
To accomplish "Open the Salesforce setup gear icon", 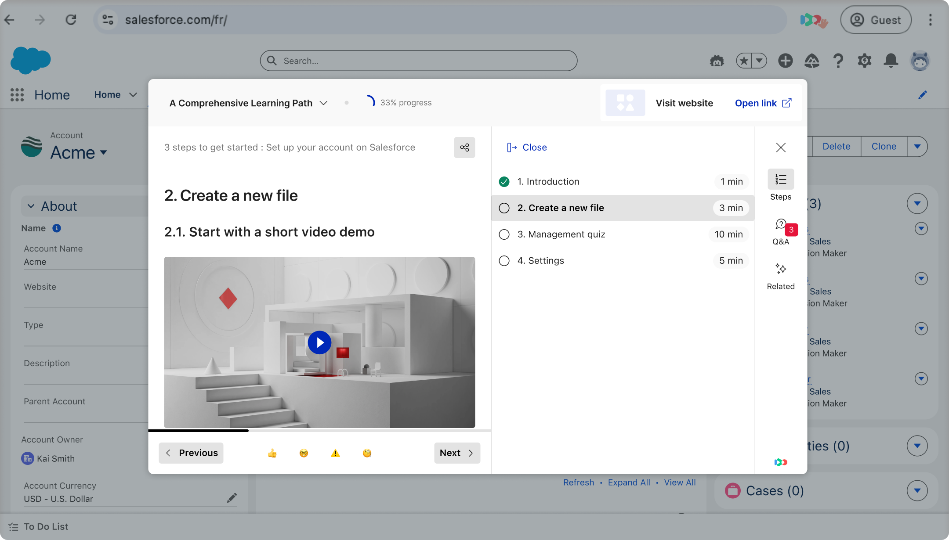I will tap(864, 61).
